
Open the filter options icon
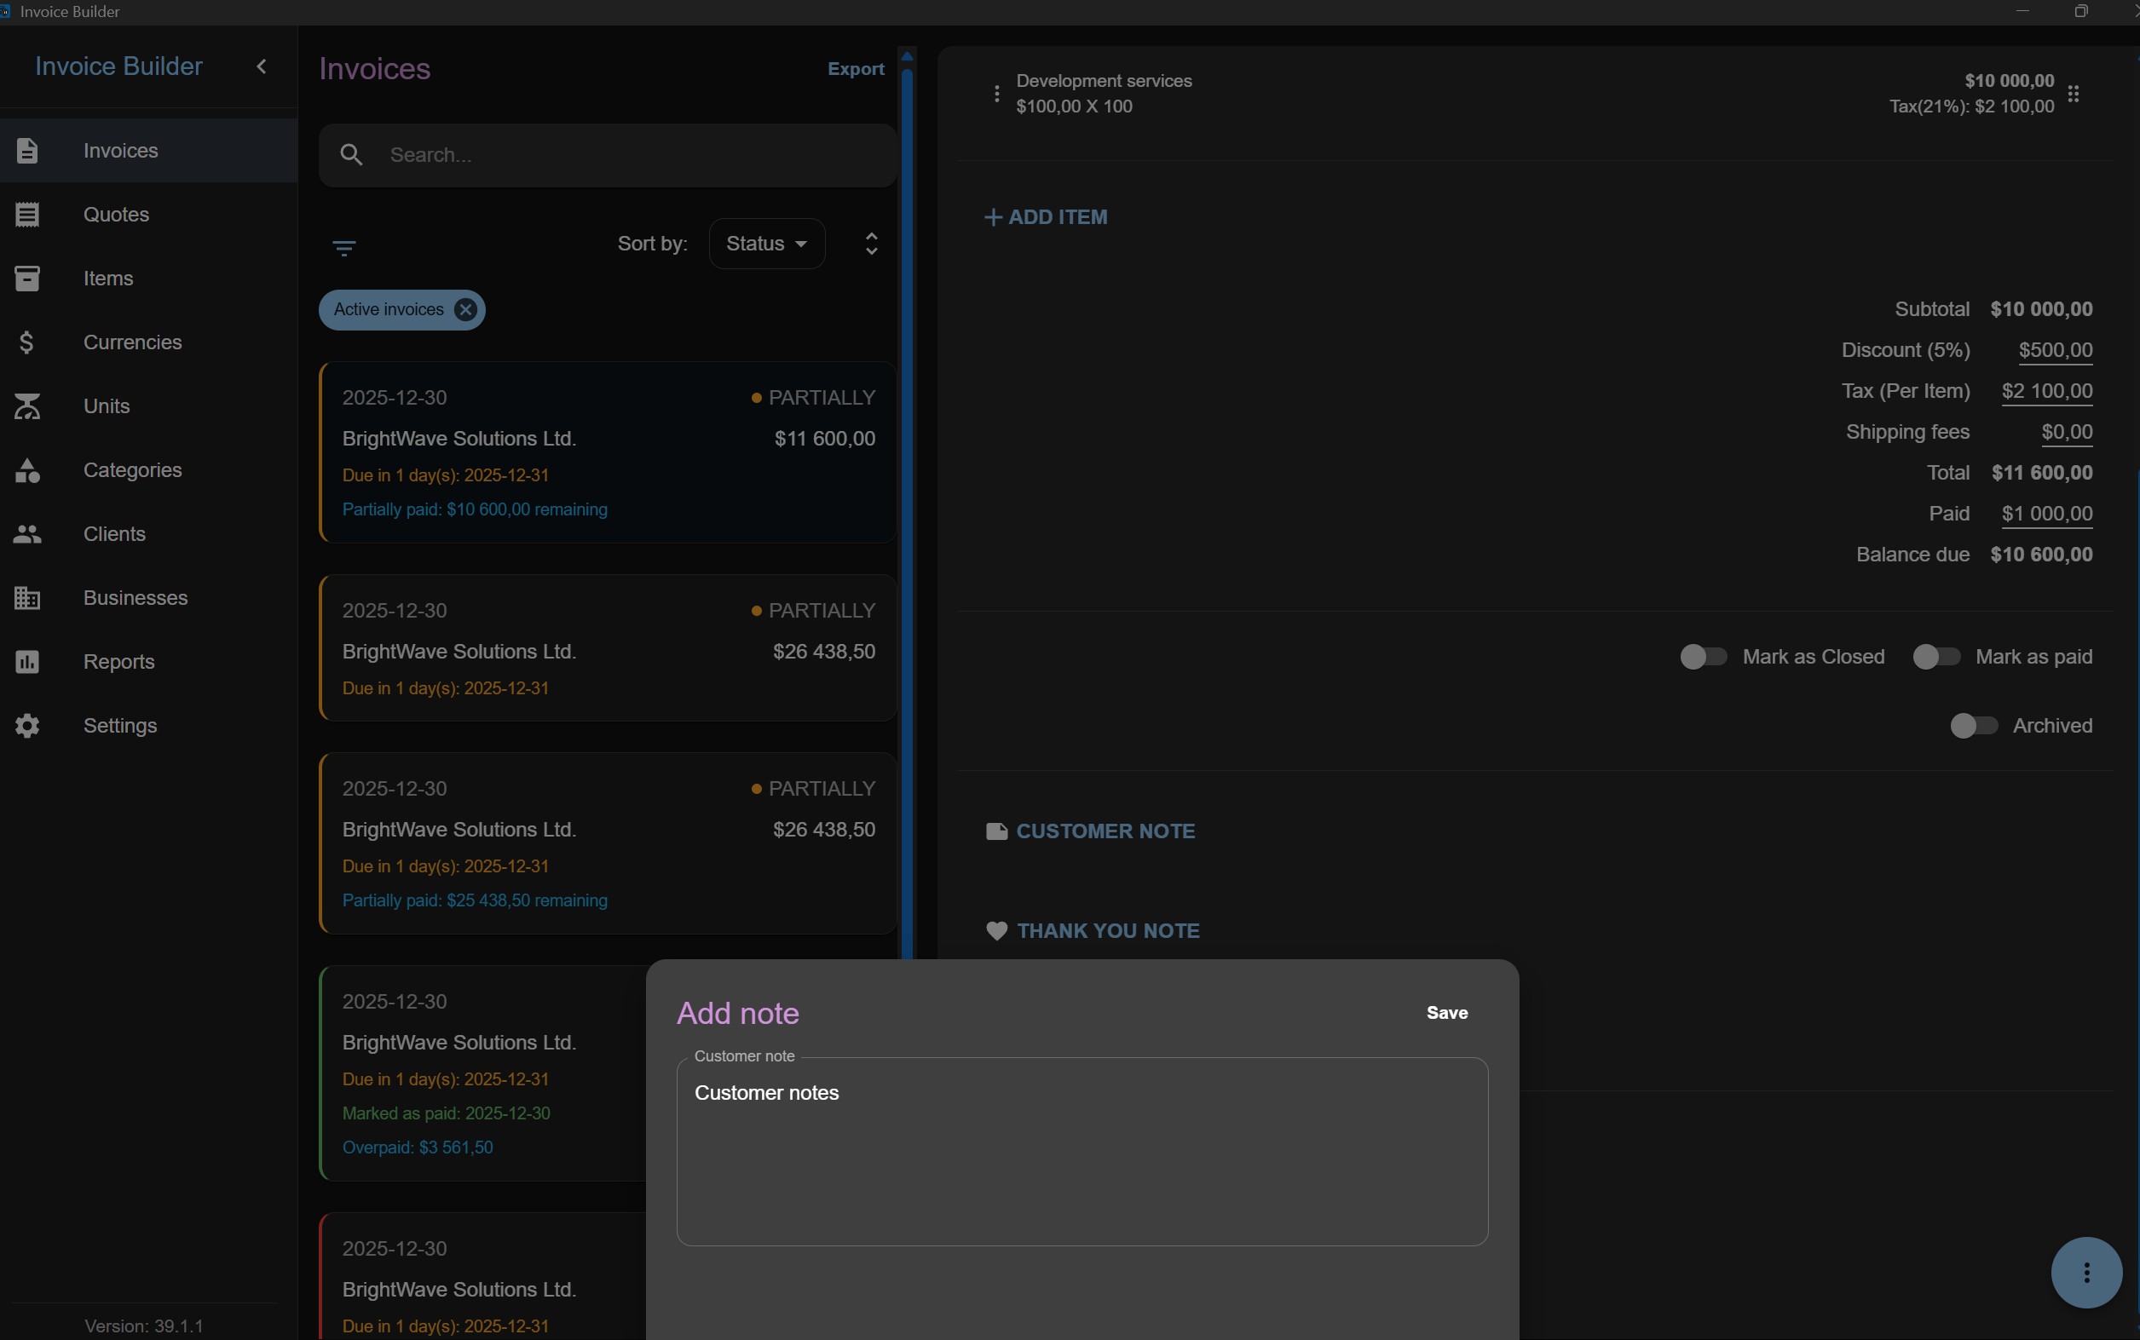[344, 247]
